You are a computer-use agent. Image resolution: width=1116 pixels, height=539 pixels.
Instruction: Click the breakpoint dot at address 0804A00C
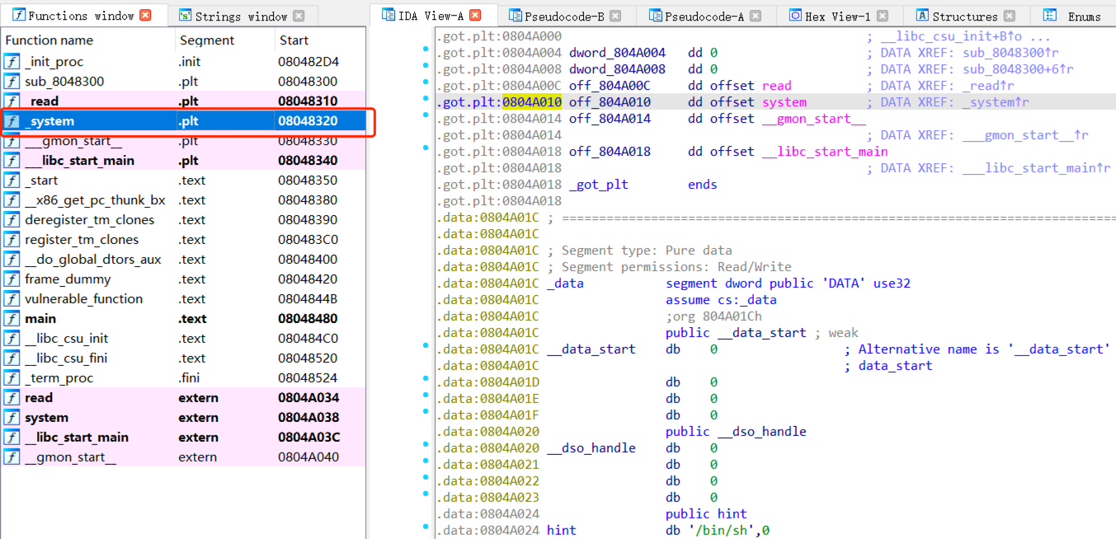tap(426, 82)
